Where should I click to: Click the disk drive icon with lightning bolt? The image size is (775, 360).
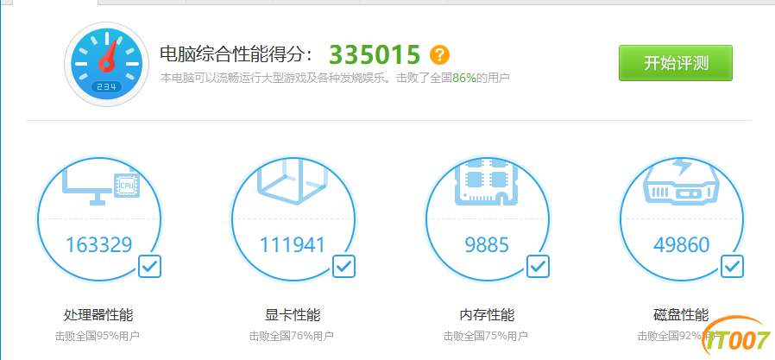681,181
